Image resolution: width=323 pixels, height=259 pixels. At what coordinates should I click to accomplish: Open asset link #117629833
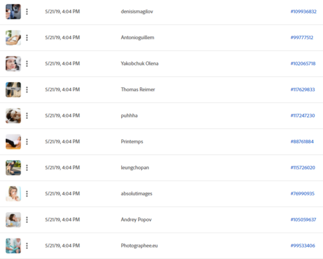pos(303,89)
